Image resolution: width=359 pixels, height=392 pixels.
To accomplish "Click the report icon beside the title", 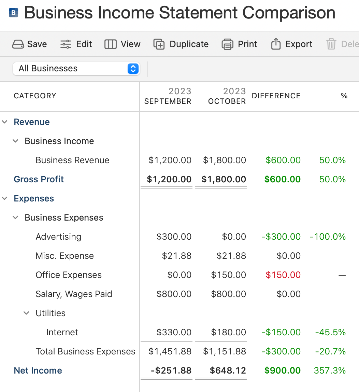I will pyautogui.click(x=13, y=13).
